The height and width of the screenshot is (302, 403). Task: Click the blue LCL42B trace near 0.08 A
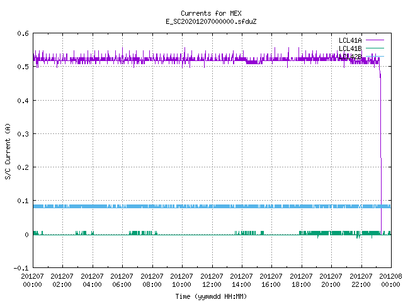[212, 206]
